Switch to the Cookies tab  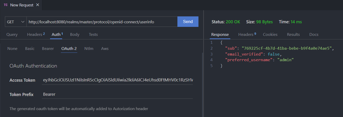click(270, 35)
